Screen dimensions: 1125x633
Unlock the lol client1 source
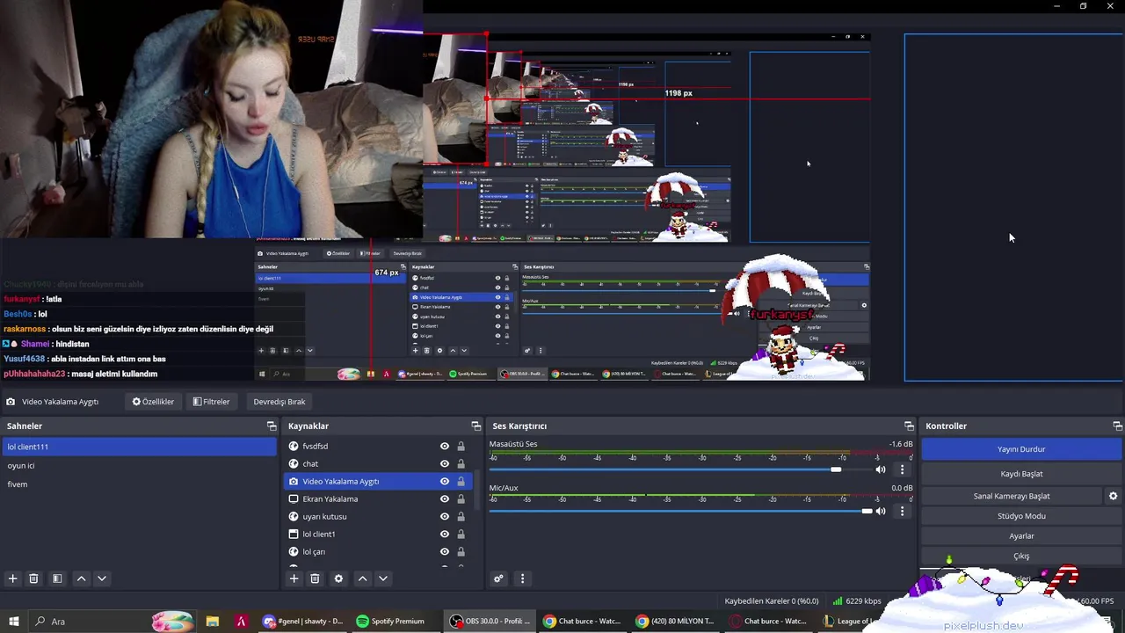461,535
